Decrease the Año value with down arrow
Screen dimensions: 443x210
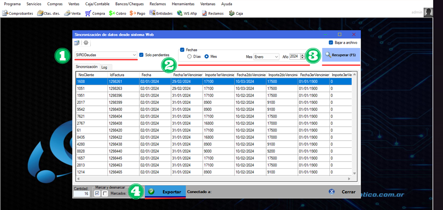pos(303,58)
